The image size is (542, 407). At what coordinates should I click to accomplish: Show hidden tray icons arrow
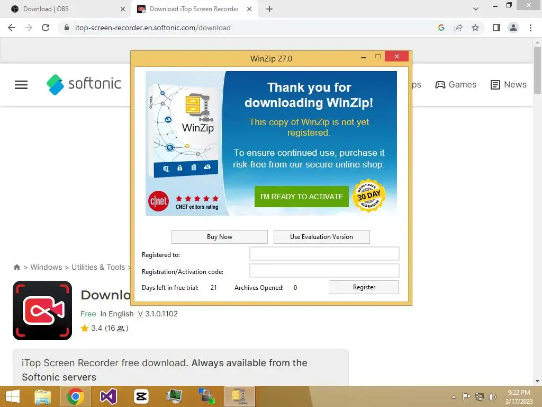point(454,397)
